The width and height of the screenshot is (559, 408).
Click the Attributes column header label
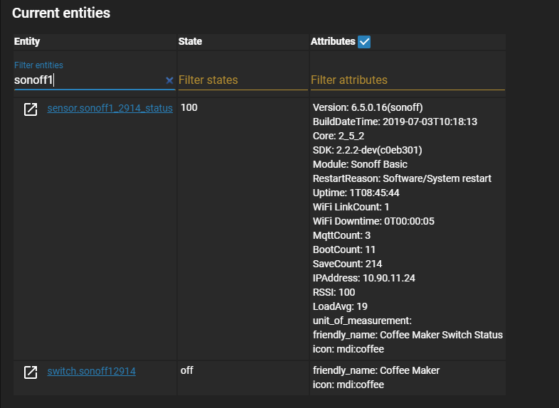coord(333,41)
